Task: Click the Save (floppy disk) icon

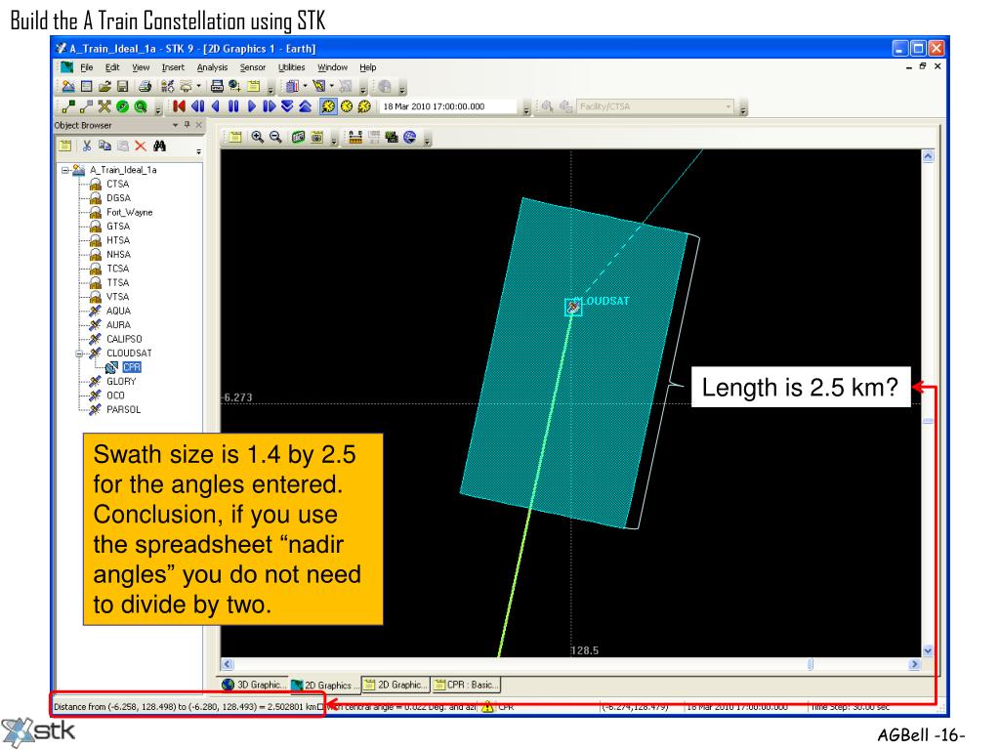Action: [x=123, y=86]
